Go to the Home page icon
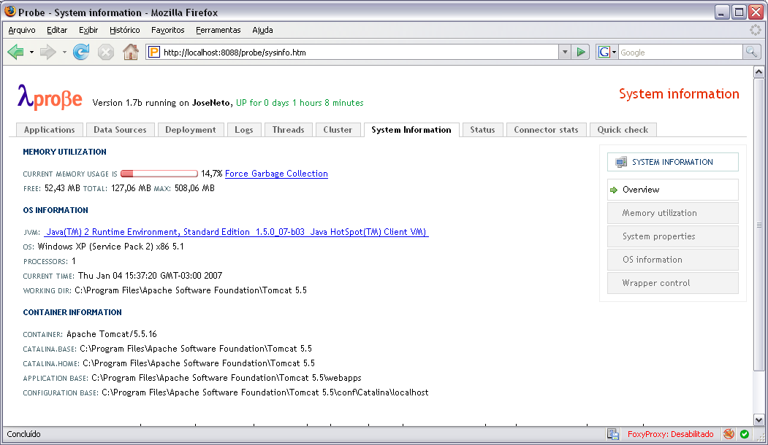Image resolution: width=768 pixels, height=445 pixels. pos(130,52)
